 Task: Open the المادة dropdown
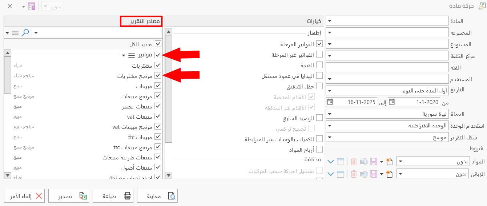tap(330, 21)
